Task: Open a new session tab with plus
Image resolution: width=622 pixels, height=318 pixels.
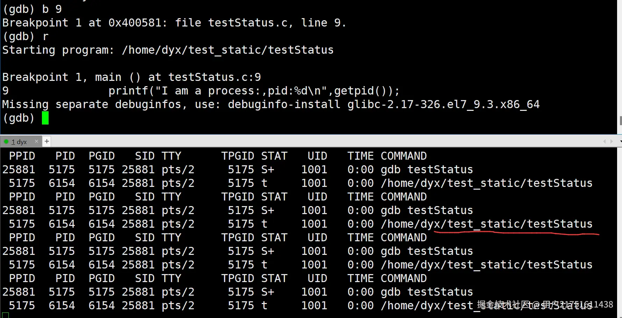Action: coord(46,141)
